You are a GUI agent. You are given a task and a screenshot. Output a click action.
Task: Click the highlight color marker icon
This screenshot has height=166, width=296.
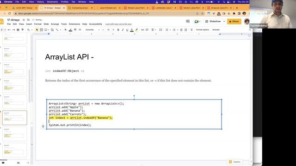tap(137, 30)
